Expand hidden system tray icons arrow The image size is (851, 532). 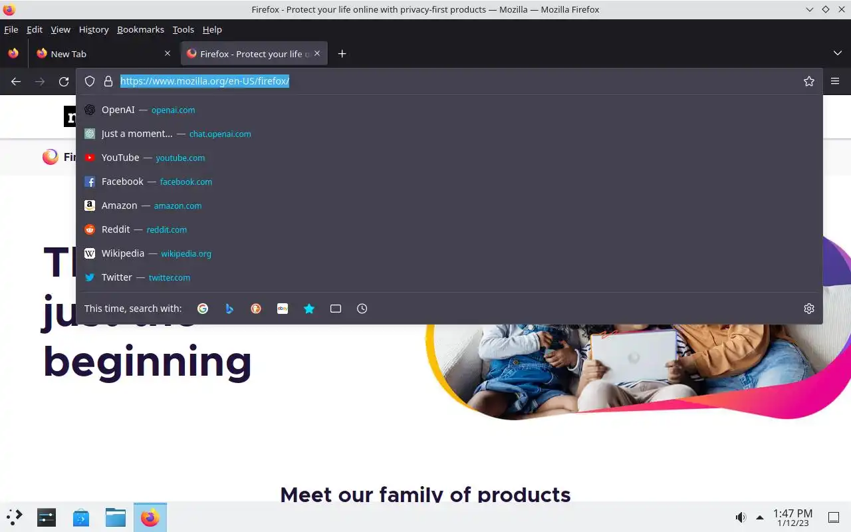(x=760, y=517)
